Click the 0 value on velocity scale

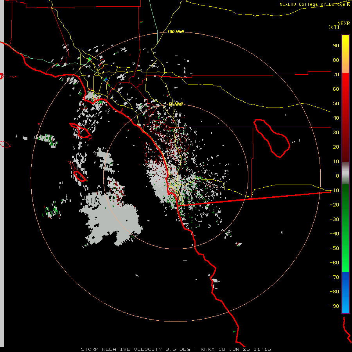coord(338,176)
